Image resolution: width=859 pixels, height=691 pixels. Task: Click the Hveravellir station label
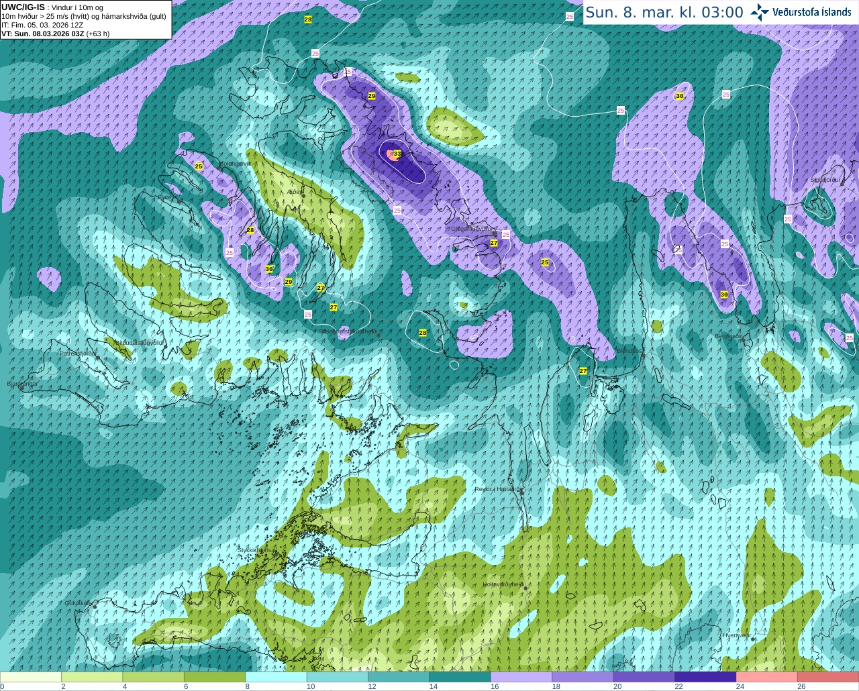click(x=737, y=635)
